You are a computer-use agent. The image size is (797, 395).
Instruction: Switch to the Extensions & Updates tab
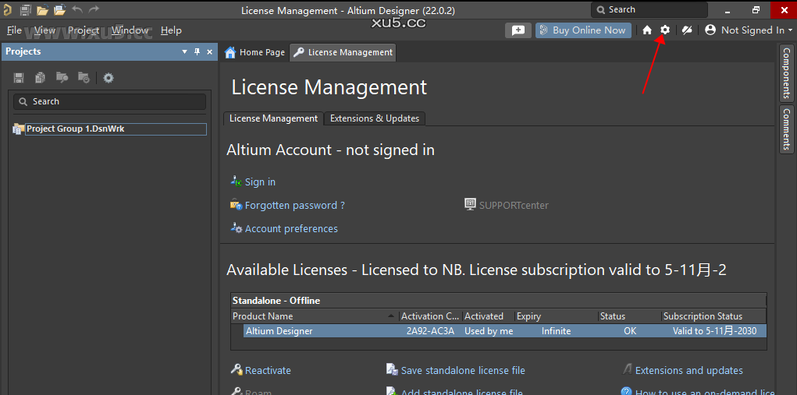click(375, 118)
